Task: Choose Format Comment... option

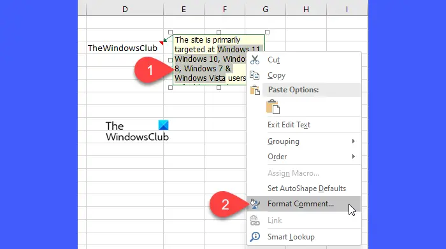Action: pos(304,204)
